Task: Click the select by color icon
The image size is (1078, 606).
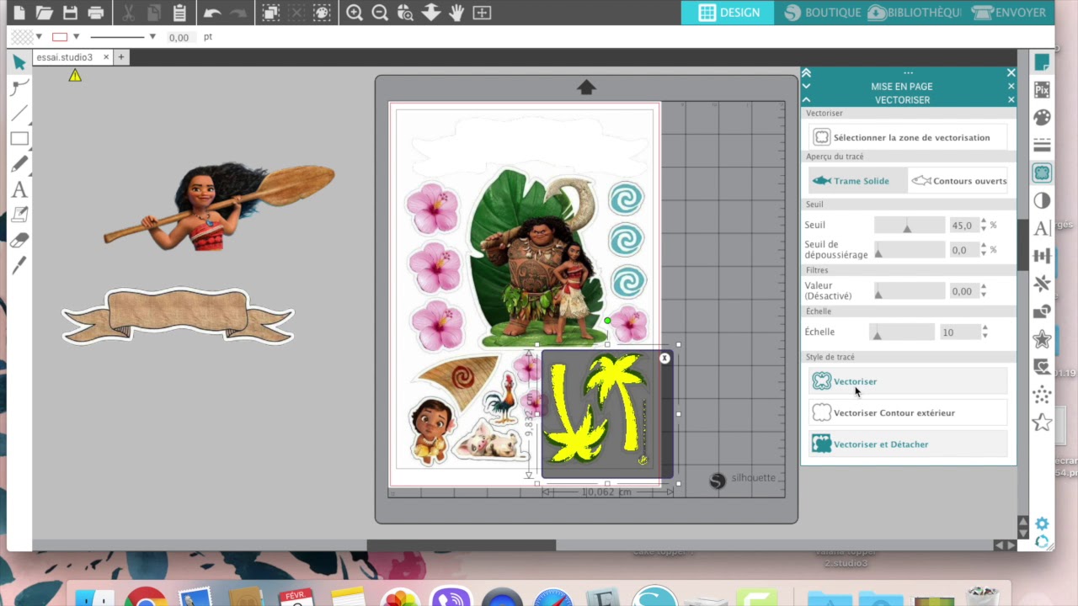Action: pyautogui.click(x=322, y=13)
